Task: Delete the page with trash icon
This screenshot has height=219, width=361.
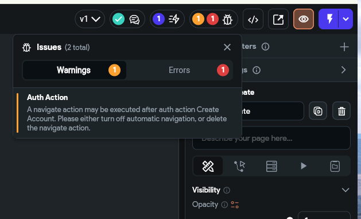Action: click(x=341, y=111)
